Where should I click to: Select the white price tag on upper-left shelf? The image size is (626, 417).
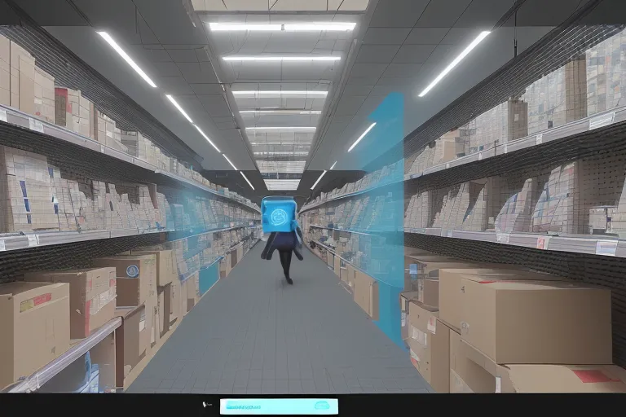(36, 125)
